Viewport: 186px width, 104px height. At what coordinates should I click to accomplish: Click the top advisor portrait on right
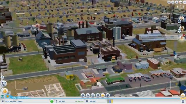[x=182, y=18]
